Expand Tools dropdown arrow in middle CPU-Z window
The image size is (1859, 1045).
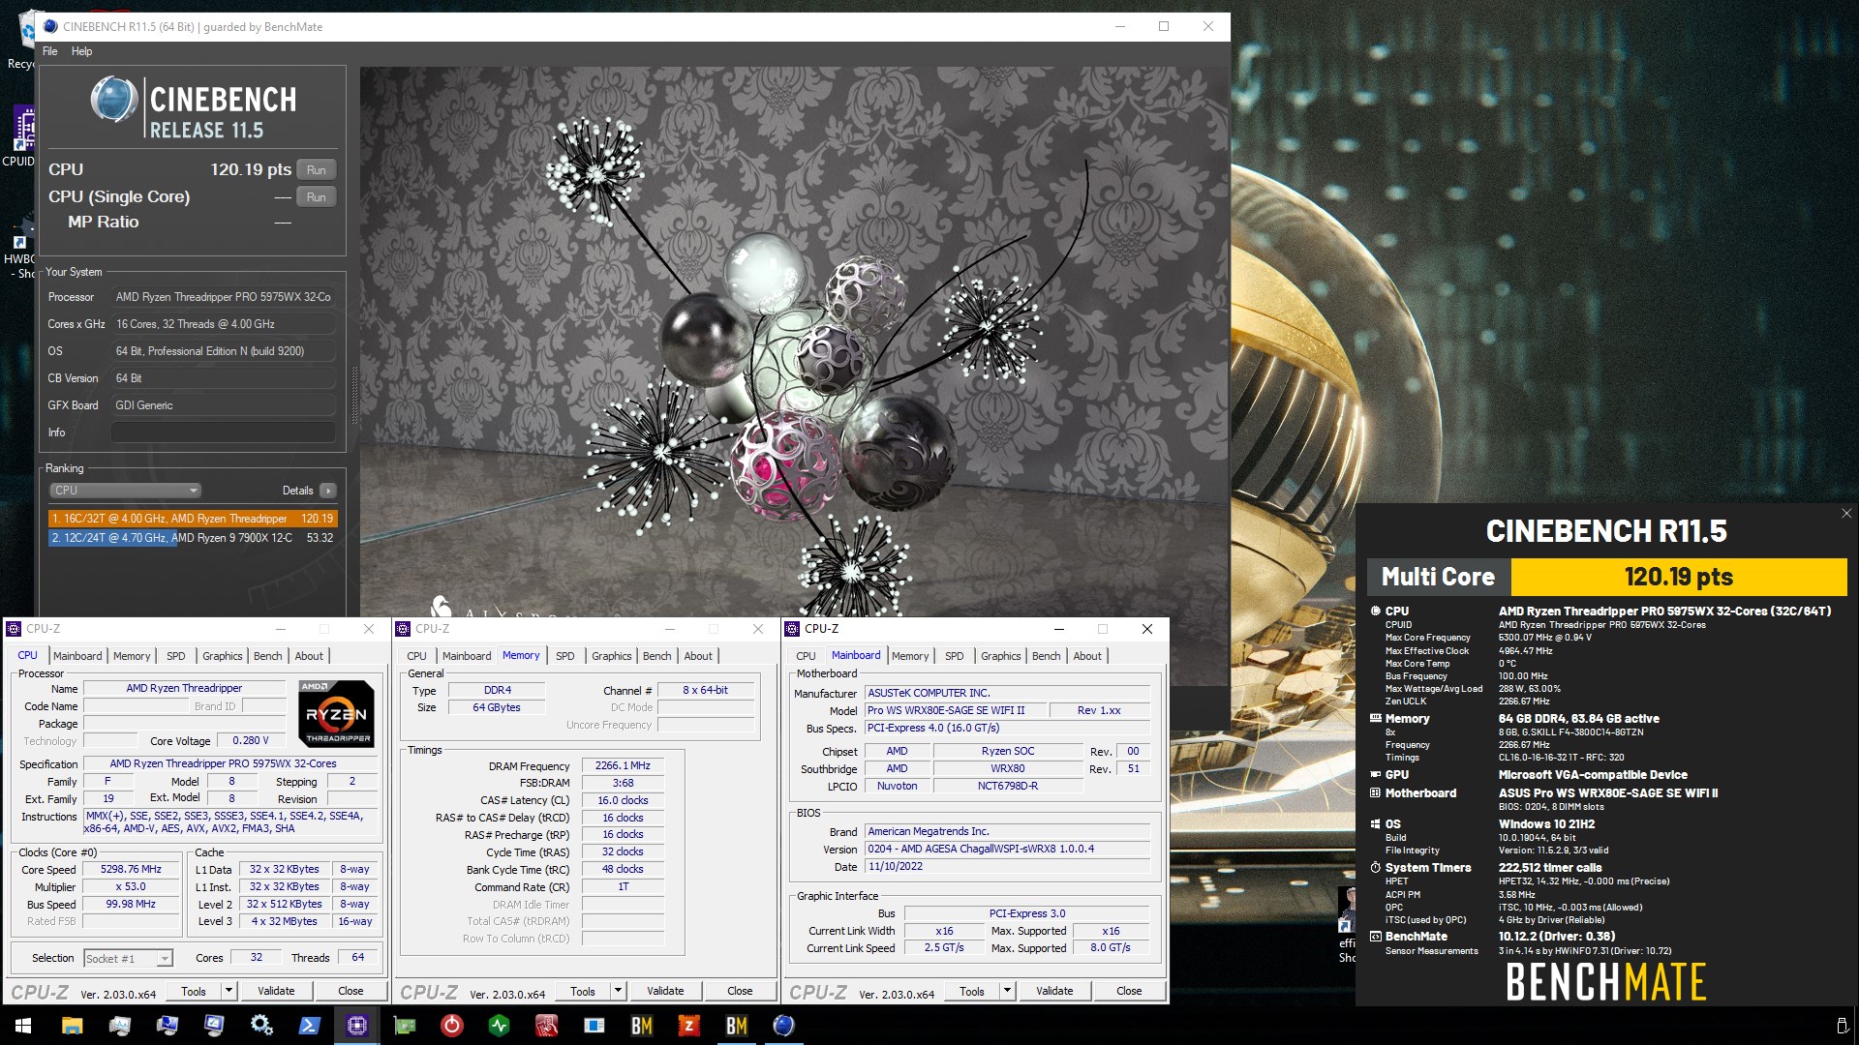(618, 991)
